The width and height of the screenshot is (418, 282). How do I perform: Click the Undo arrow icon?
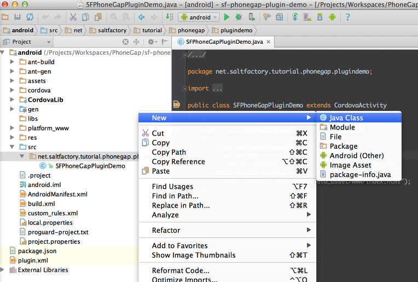tap(45, 17)
